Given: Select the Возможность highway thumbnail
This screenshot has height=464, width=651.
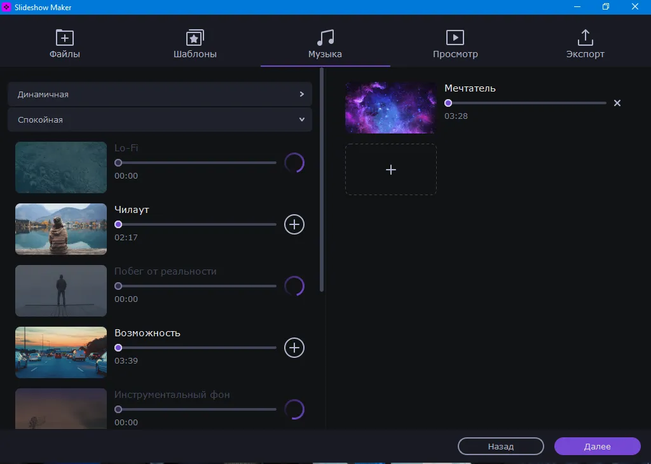Looking at the screenshot, I should click(61, 352).
